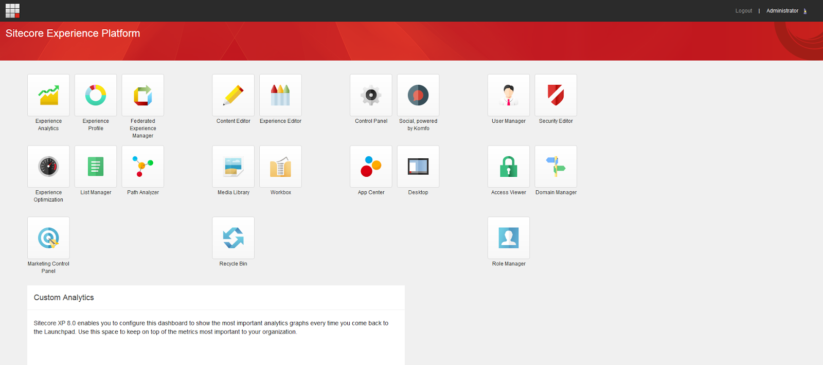Open Experience Optimization
This screenshot has height=365, width=823.
point(48,167)
